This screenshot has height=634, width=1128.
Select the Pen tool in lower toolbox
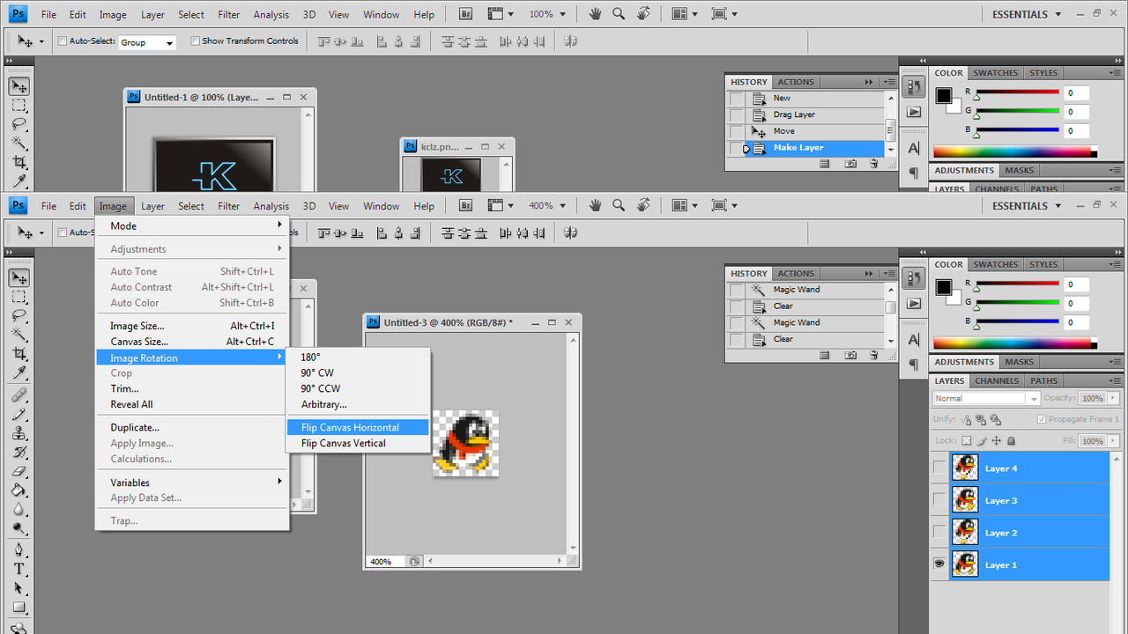(19, 550)
